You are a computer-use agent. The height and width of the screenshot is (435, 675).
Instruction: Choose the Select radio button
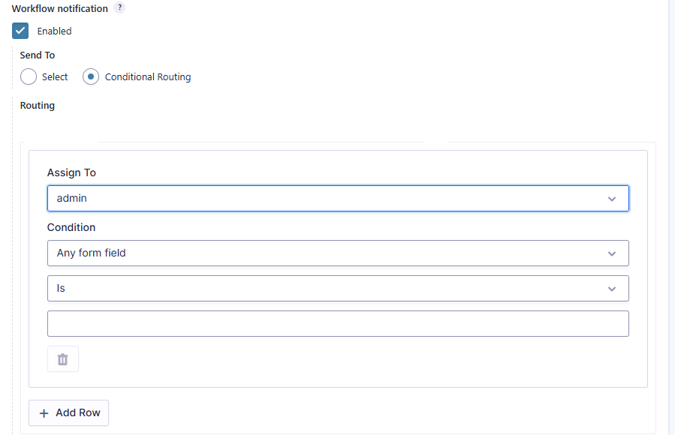tap(29, 76)
